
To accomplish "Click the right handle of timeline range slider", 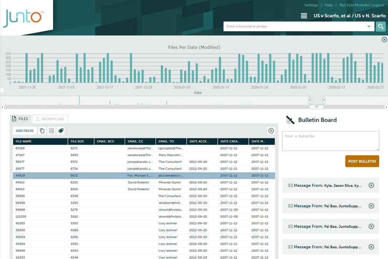I will (324, 100).
